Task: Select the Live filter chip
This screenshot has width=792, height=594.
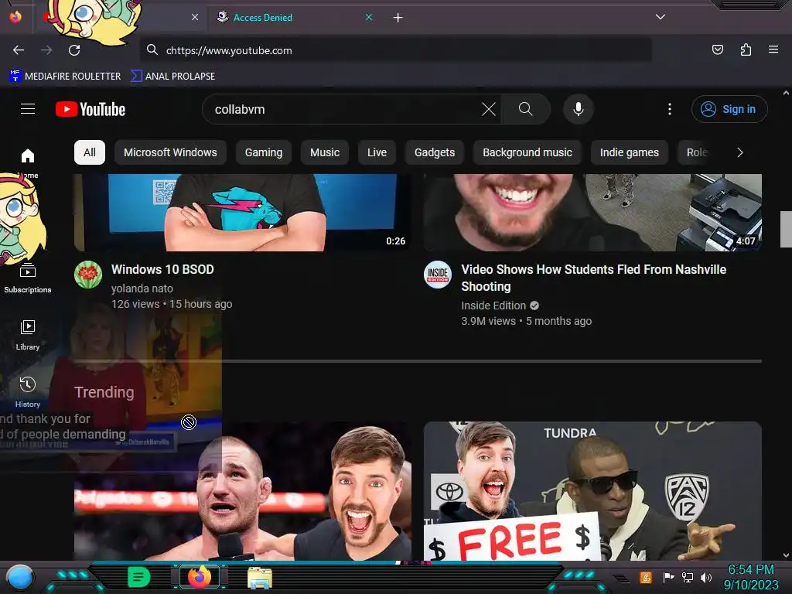Action: [x=377, y=152]
